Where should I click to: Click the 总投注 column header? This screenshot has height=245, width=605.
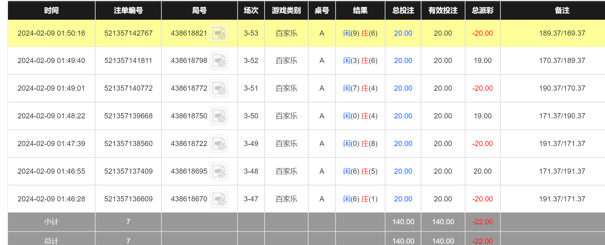click(x=403, y=10)
